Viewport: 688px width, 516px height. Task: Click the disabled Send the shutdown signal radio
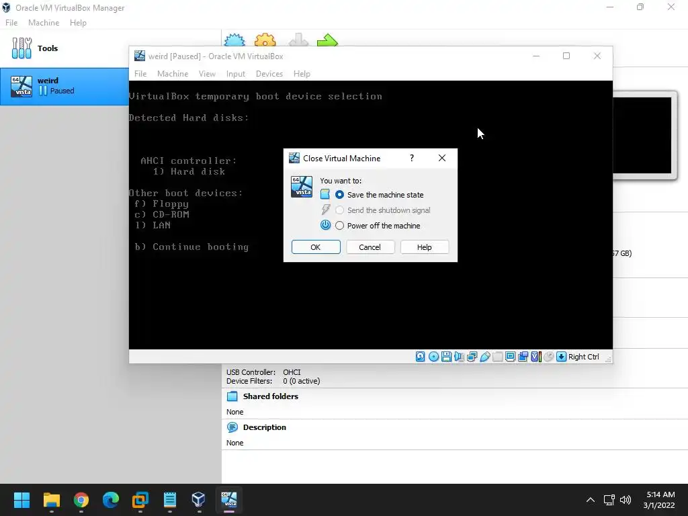339,210
